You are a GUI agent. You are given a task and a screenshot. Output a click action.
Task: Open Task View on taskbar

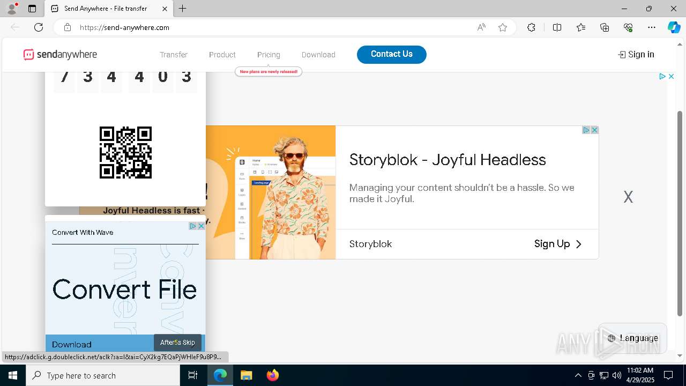click(193, 375)
